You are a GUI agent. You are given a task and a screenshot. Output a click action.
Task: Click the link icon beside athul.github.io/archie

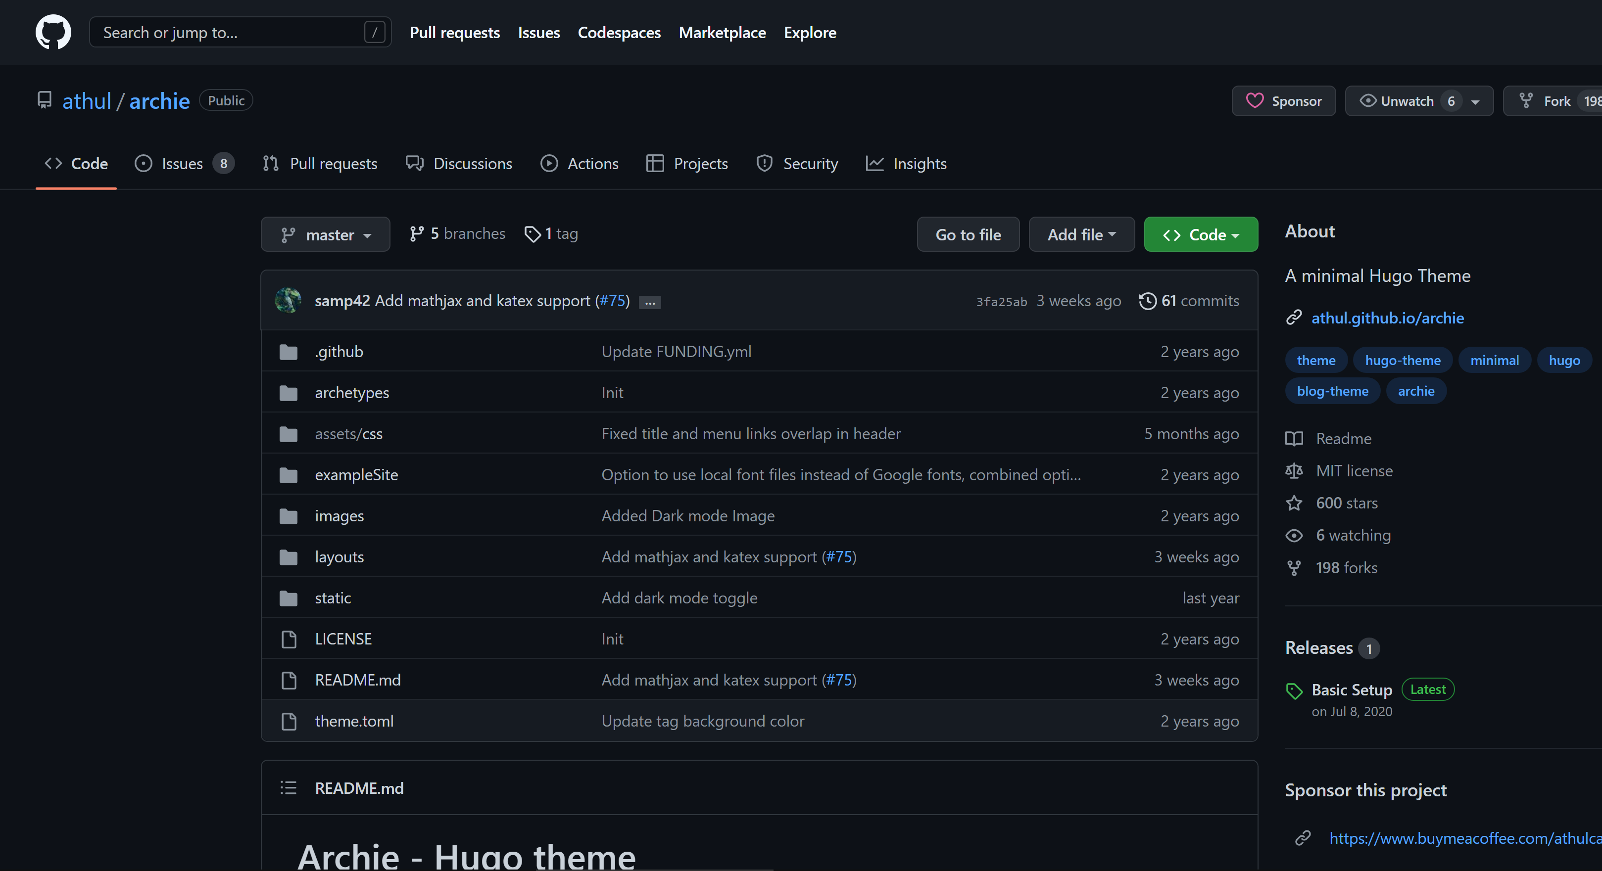[1294, 318]
